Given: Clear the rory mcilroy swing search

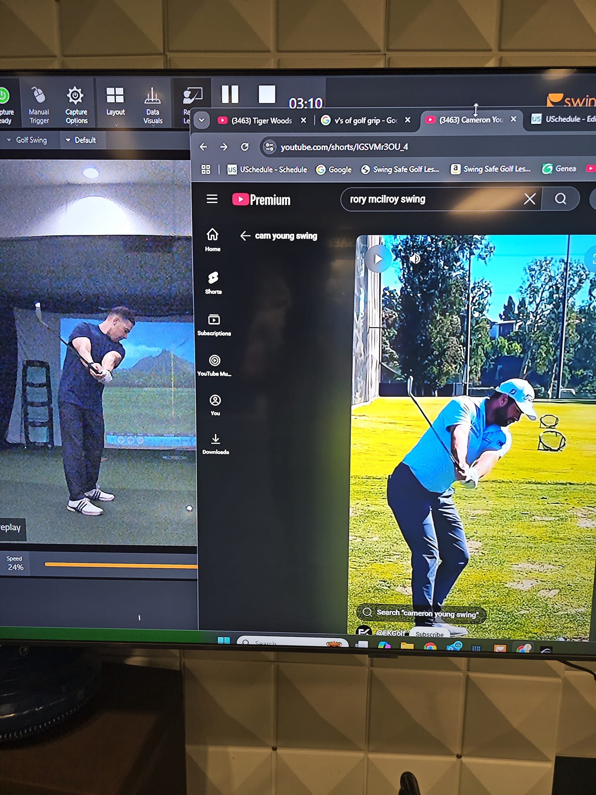Looking at the screenshot, I should (x=530, y=199).
